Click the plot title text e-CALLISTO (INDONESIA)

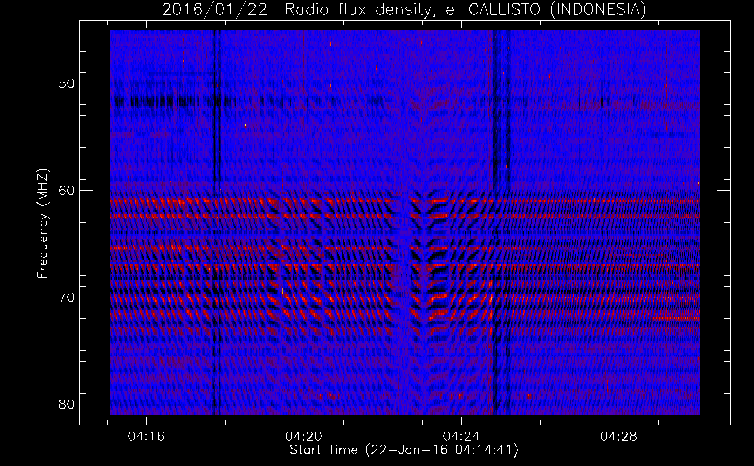(546, 10)
